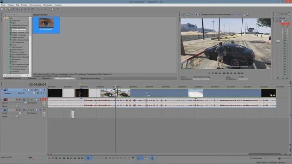
Task: Click record button under video preview
Action: (x=209, y=73)
